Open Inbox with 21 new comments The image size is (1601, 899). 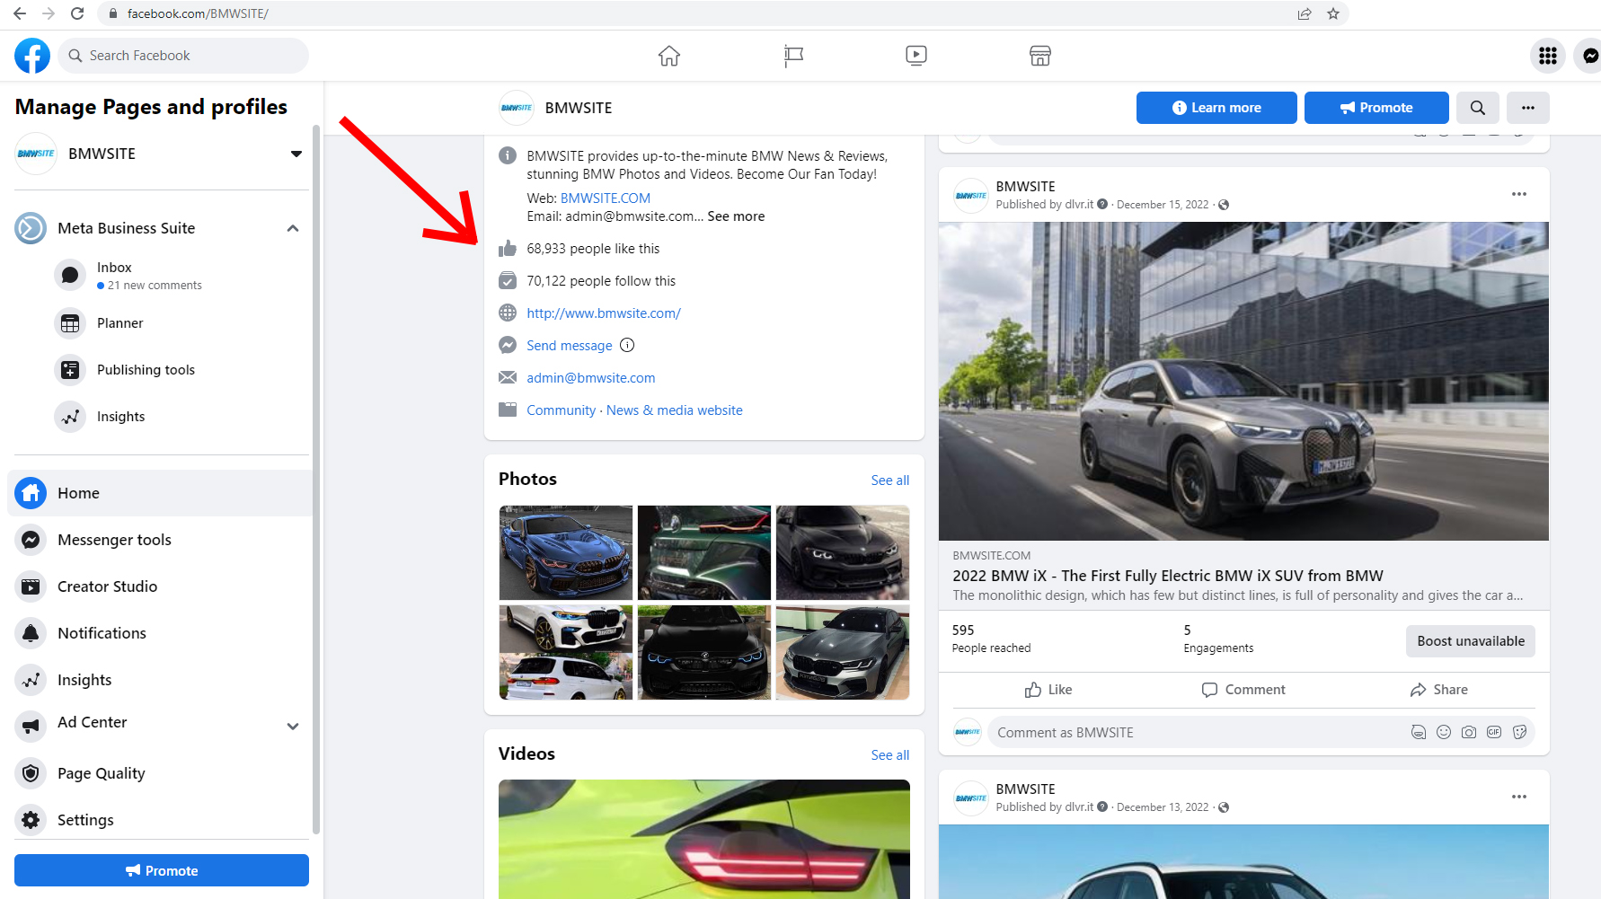(180, 275)
